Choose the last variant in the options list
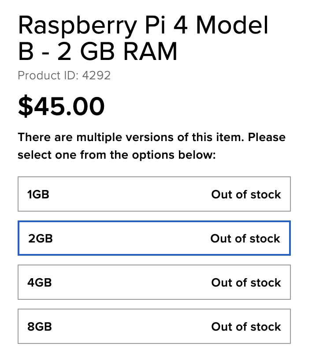This screenshot has height=358, width=312. click(x=154, y=326)
